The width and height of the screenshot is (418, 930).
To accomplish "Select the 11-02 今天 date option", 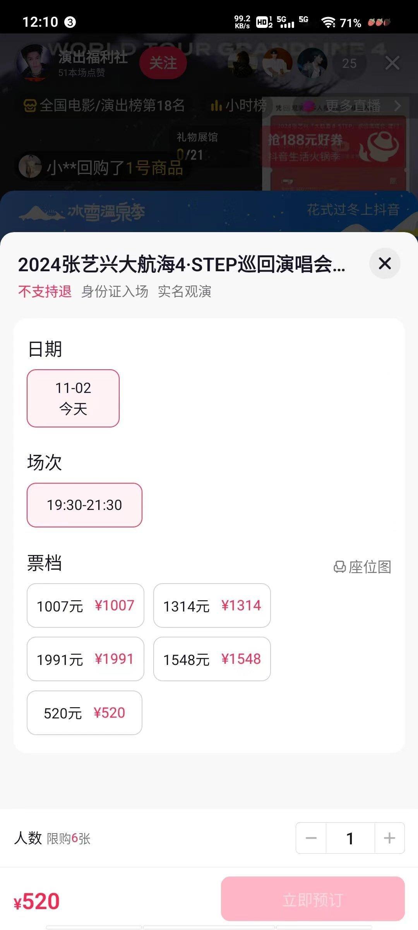I will [x=73, y=398].
